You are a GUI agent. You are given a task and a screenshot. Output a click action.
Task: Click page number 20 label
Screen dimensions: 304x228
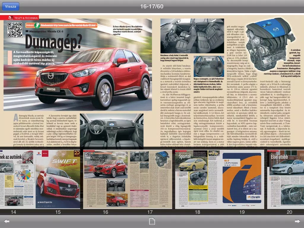click(289, 212)
